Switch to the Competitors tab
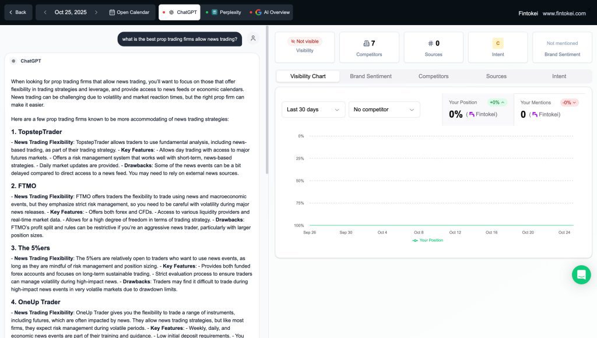 [433, 76]
